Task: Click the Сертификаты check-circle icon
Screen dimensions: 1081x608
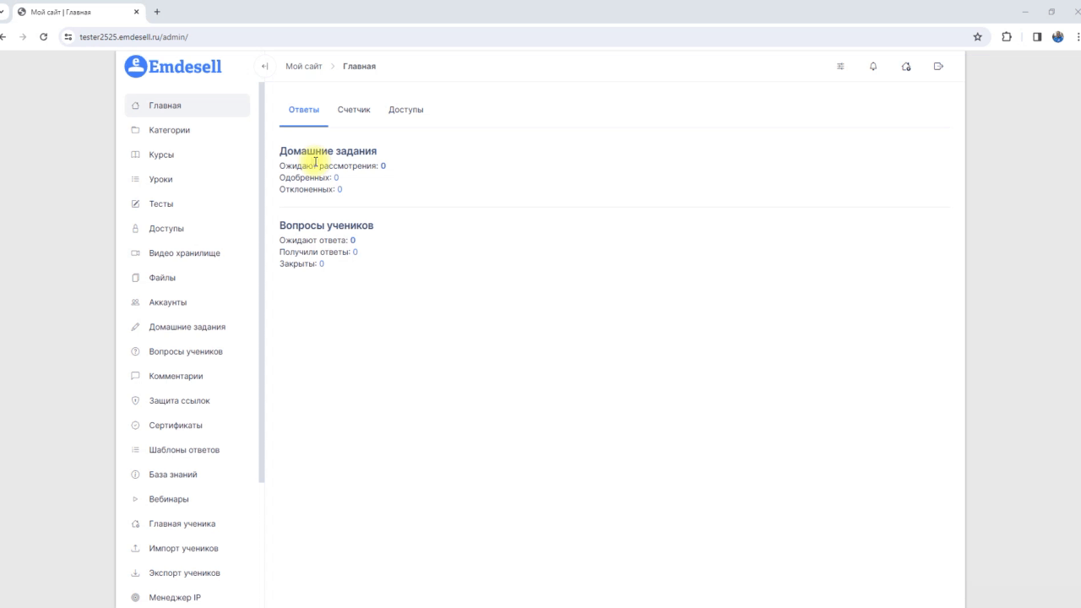Action: pos(135,425)
